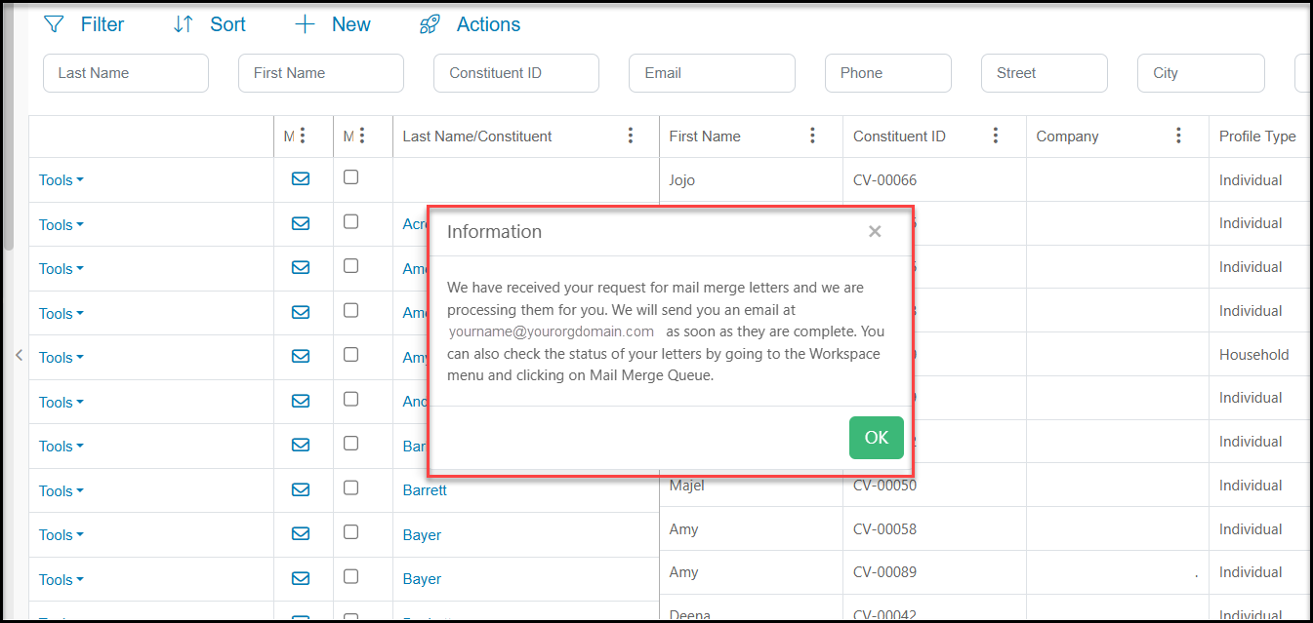Viewport: 1313px width, 623px height.
Task: Open Tools dropdown in the Household 'Amy' row
Action: click(x=62, y=358)
